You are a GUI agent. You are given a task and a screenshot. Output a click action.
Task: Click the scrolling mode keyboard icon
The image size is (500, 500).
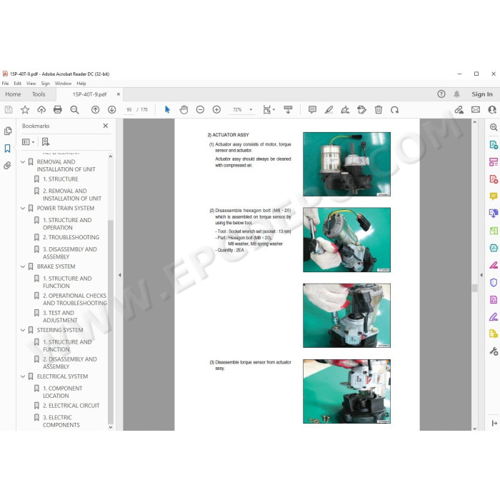point(288,110)
